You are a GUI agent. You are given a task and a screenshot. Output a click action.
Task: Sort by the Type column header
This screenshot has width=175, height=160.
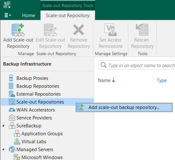tap(162, 80)
